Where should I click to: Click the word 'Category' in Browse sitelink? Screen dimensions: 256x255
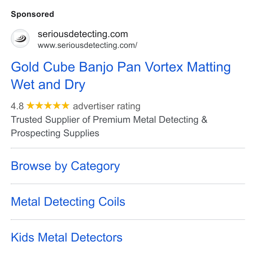pyautogui.click(x=95, y=166)
